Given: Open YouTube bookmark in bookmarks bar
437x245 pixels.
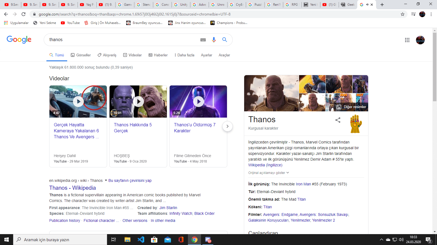Looking at the screenshot, I should (70, 23).
